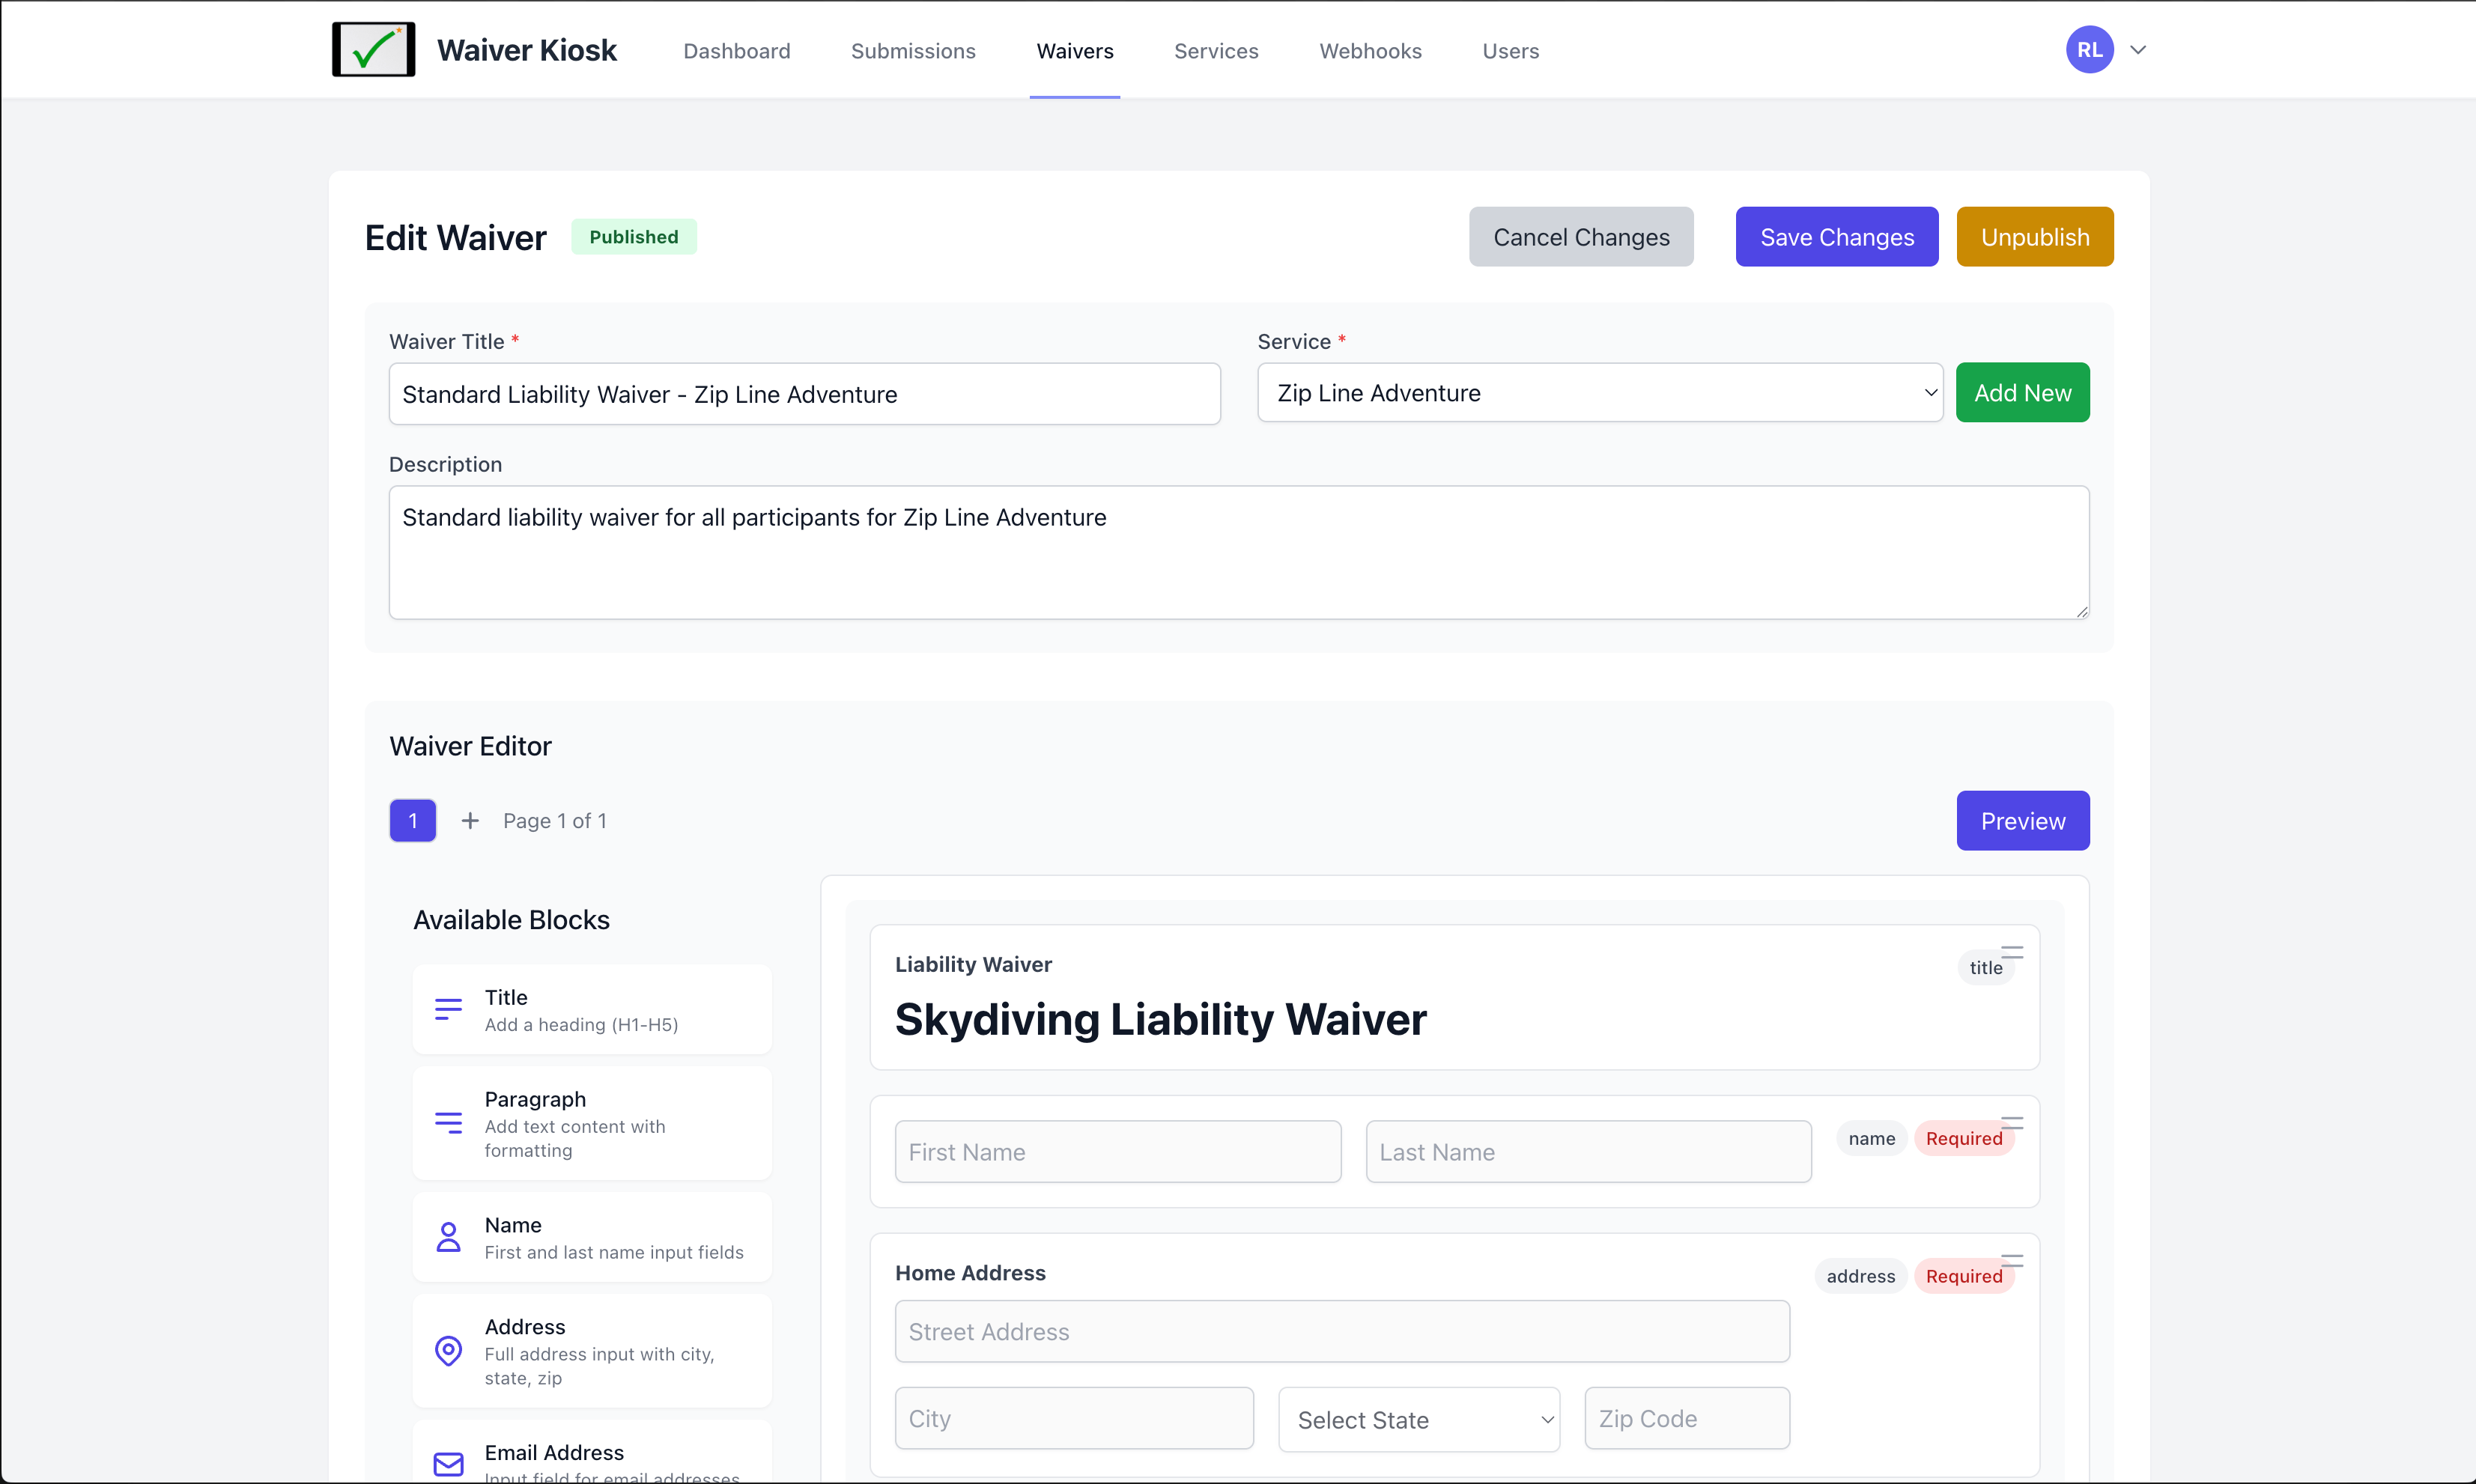Image resolution: width=2476 pixels, height=1484 pixels.
Task: Click the Save Changes button
Action: point(1836,237)
